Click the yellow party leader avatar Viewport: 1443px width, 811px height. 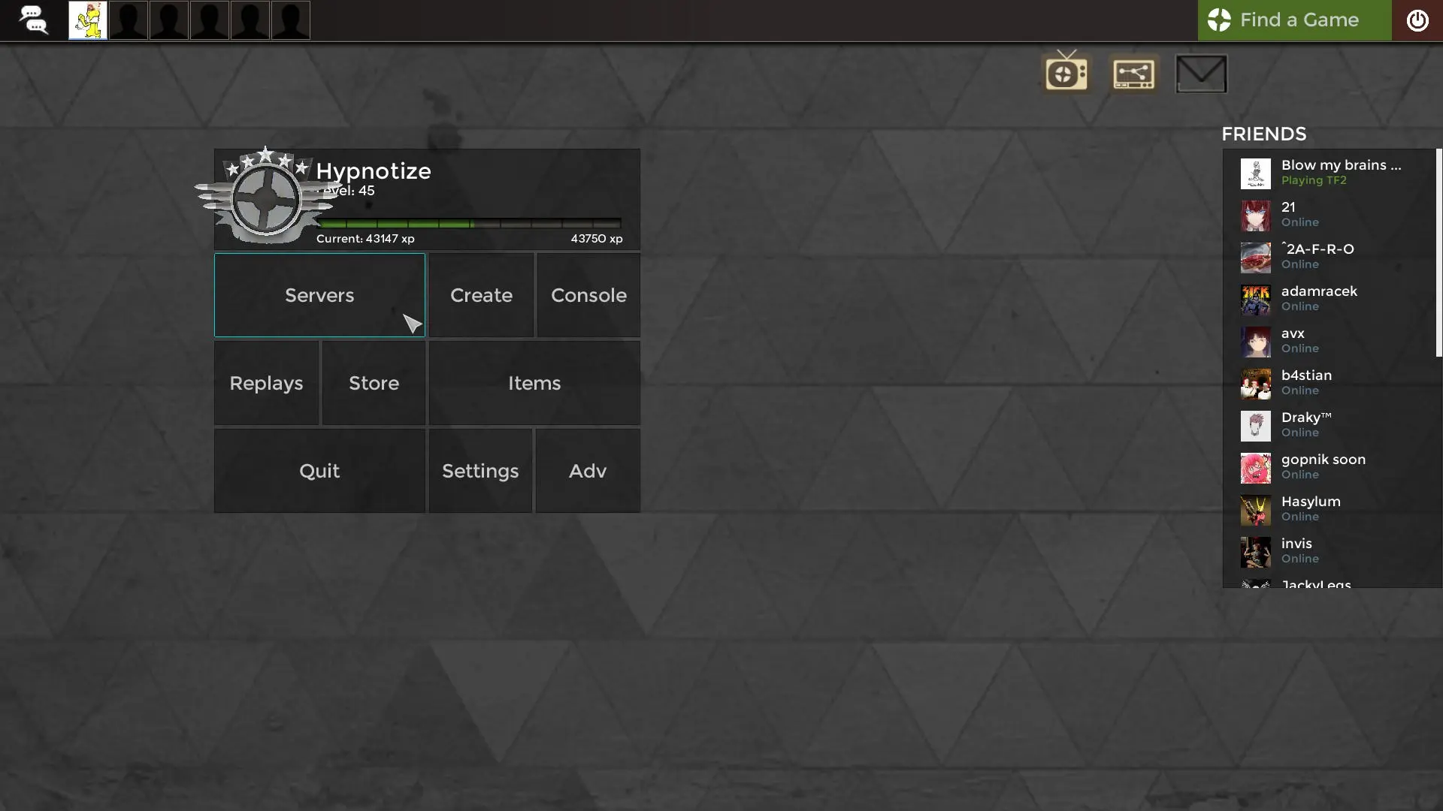88,20
